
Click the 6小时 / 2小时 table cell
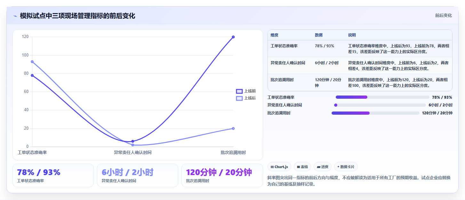(327, 63)
